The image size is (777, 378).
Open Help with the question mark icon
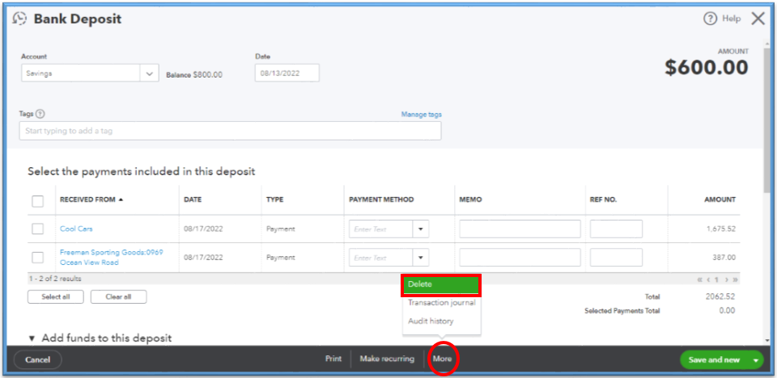710,19
